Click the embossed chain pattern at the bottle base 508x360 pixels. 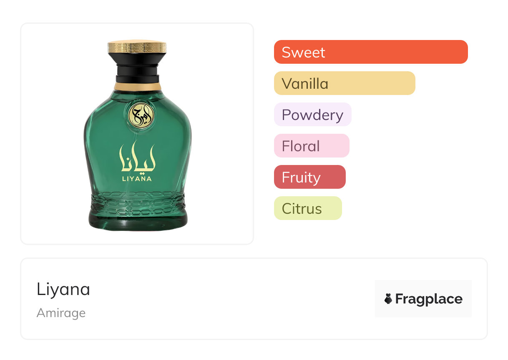point(137,200)
